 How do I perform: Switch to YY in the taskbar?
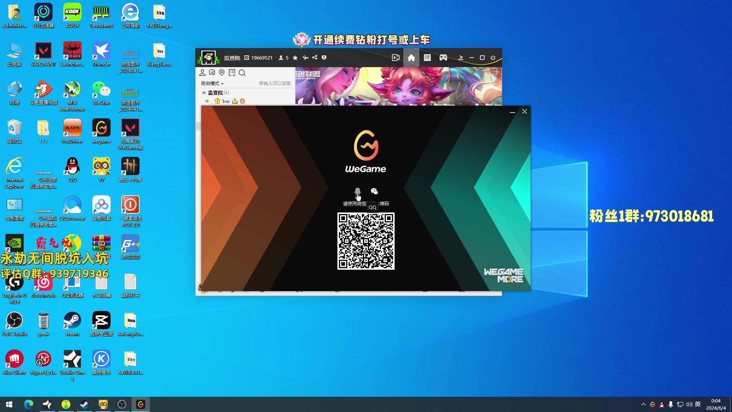tap(103, 404)
